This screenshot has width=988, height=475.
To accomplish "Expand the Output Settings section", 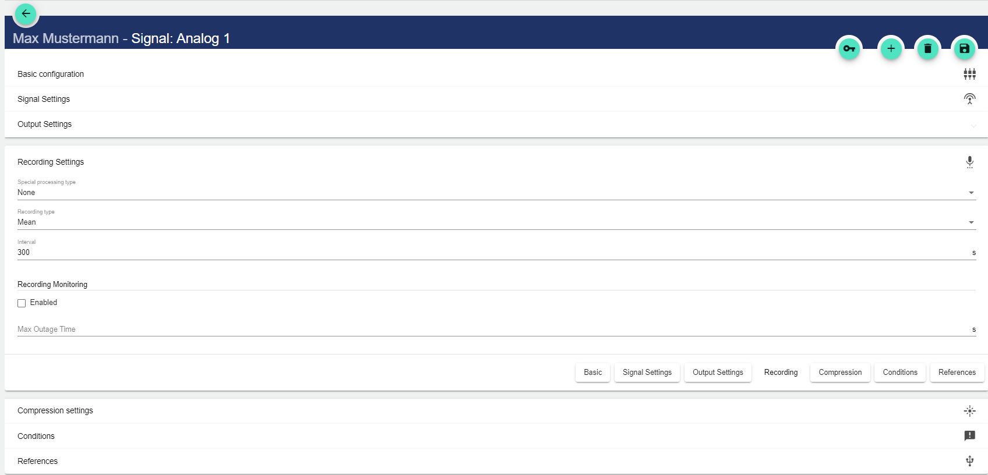I will click(x=45, y=124).
